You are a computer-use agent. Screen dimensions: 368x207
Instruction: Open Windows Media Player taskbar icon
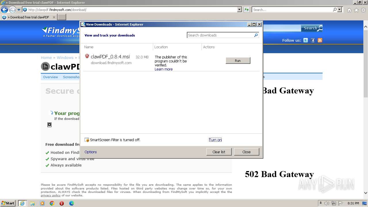pyautogui.click(x=42, y=203)
